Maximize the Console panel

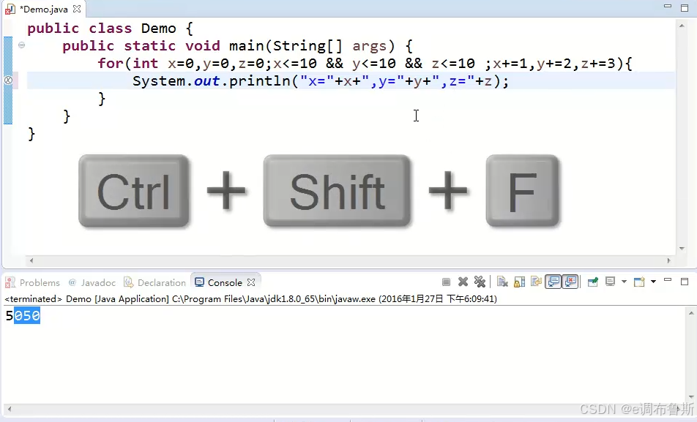685,282
